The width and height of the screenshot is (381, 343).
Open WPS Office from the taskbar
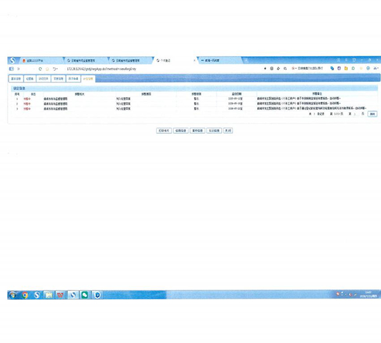[x=60, y=295]
